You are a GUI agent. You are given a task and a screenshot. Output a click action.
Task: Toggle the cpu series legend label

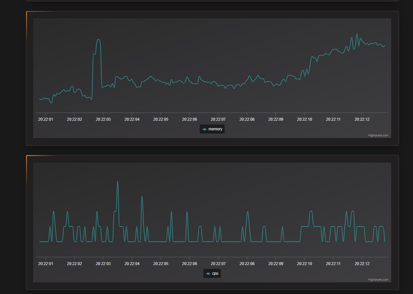tap(215, 274)
